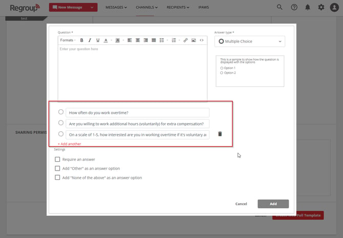Open background highlight color button
The width and height of the screenshot is (343, 238).
coord(117,40)
